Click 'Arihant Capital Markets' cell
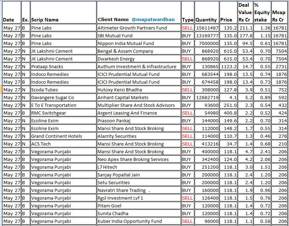 139,97
